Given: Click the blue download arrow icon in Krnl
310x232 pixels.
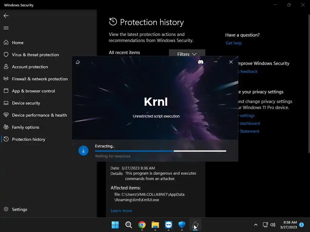Looking at the screenshot, I should [x=83, y=150].
